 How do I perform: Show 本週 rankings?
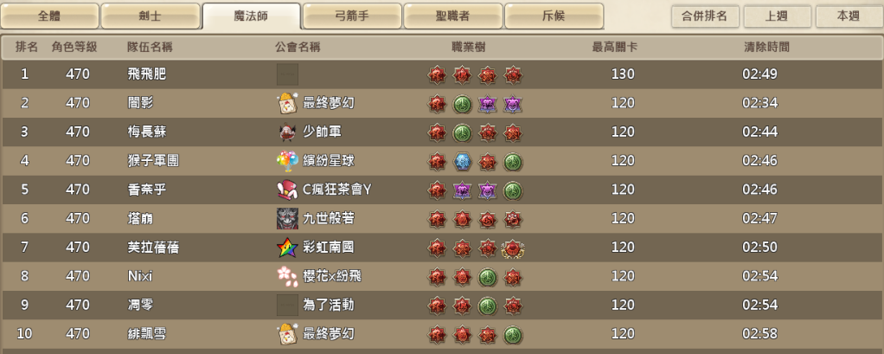849,16
